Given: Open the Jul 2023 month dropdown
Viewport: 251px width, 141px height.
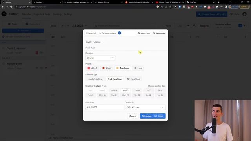Looking at the screenshot, I should [80, 26].
